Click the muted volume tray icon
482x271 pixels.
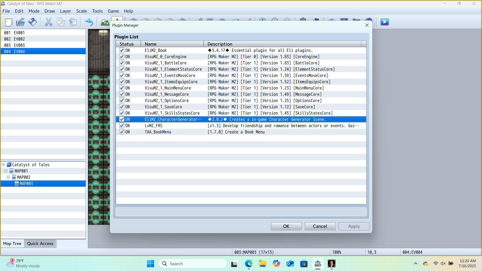click(x=443, y=263)
